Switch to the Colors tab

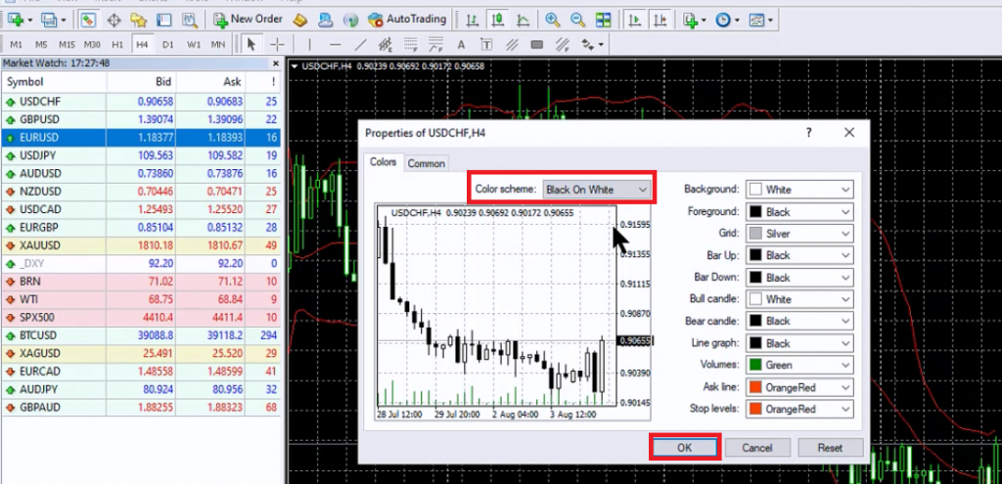384,162
